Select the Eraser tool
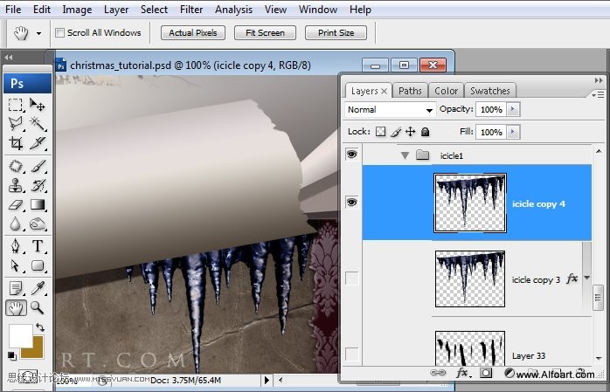Image resolution: width=610 pixels, height=392 pixels. 16,205
